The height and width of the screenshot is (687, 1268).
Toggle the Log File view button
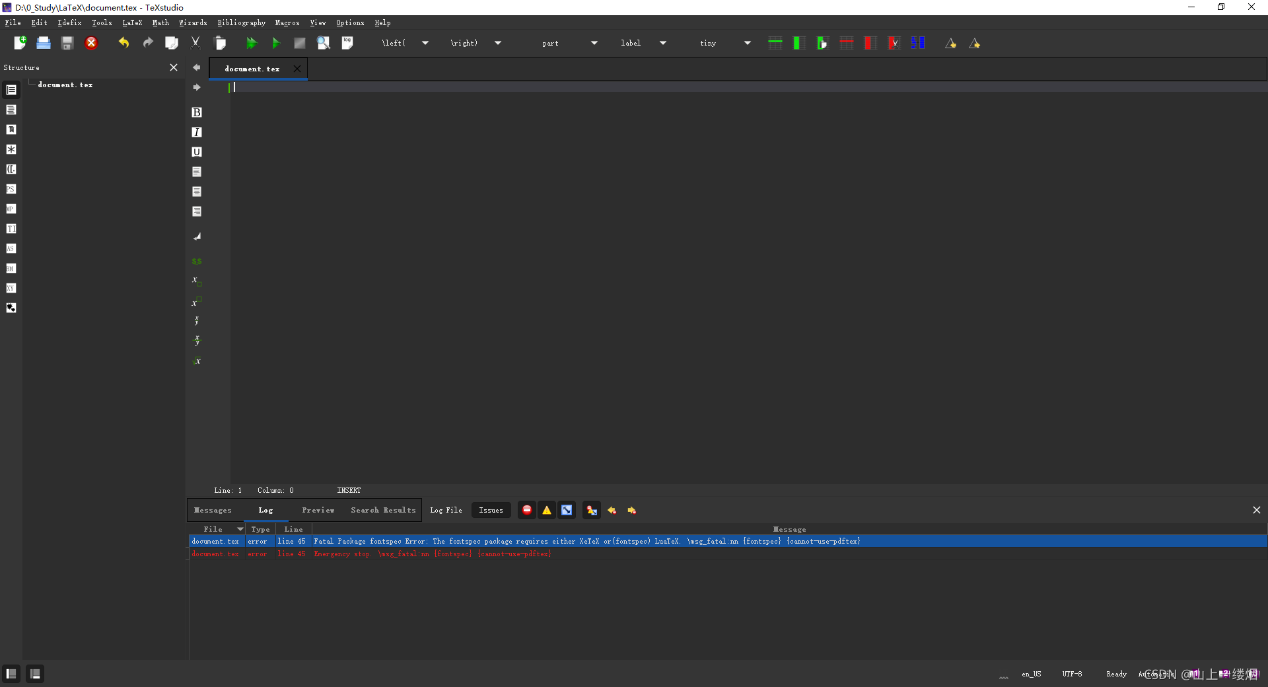tap(446, 510)
